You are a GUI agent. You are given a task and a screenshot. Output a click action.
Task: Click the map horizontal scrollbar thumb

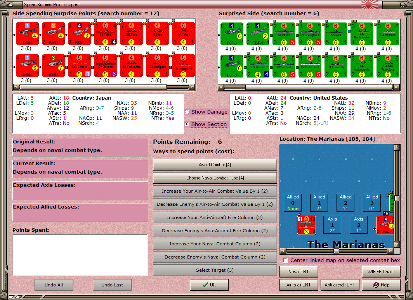pyautogui.click(x=336, y=251)
